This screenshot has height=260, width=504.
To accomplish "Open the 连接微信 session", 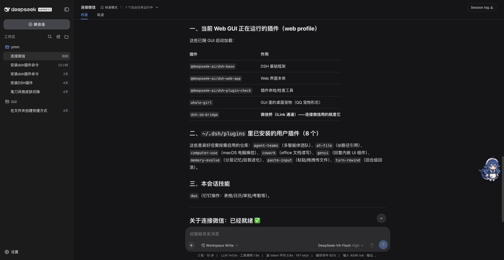I will tap(37, 56).
